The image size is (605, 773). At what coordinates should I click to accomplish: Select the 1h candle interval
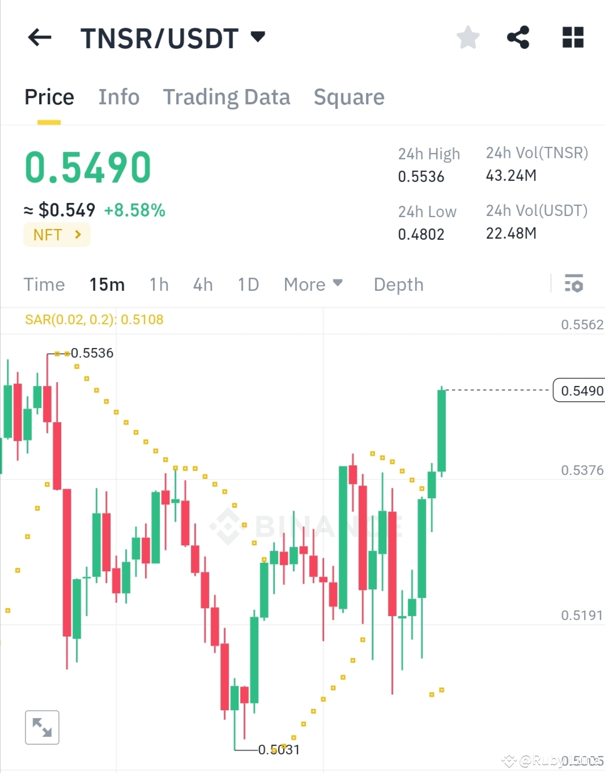tap(159, 284)
